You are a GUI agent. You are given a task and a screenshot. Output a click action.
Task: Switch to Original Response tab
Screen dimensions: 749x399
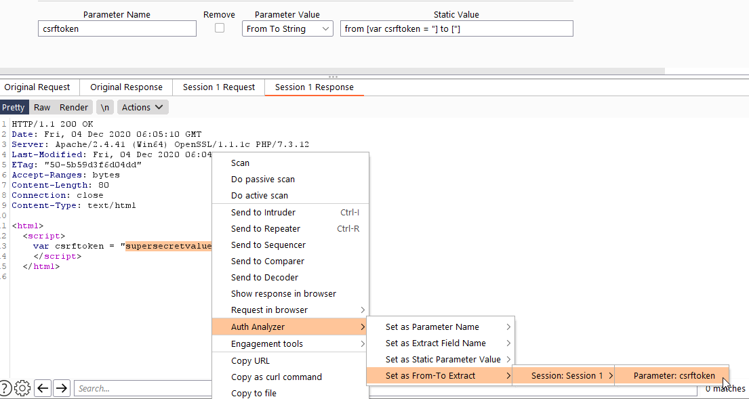[x=126, y=87]
